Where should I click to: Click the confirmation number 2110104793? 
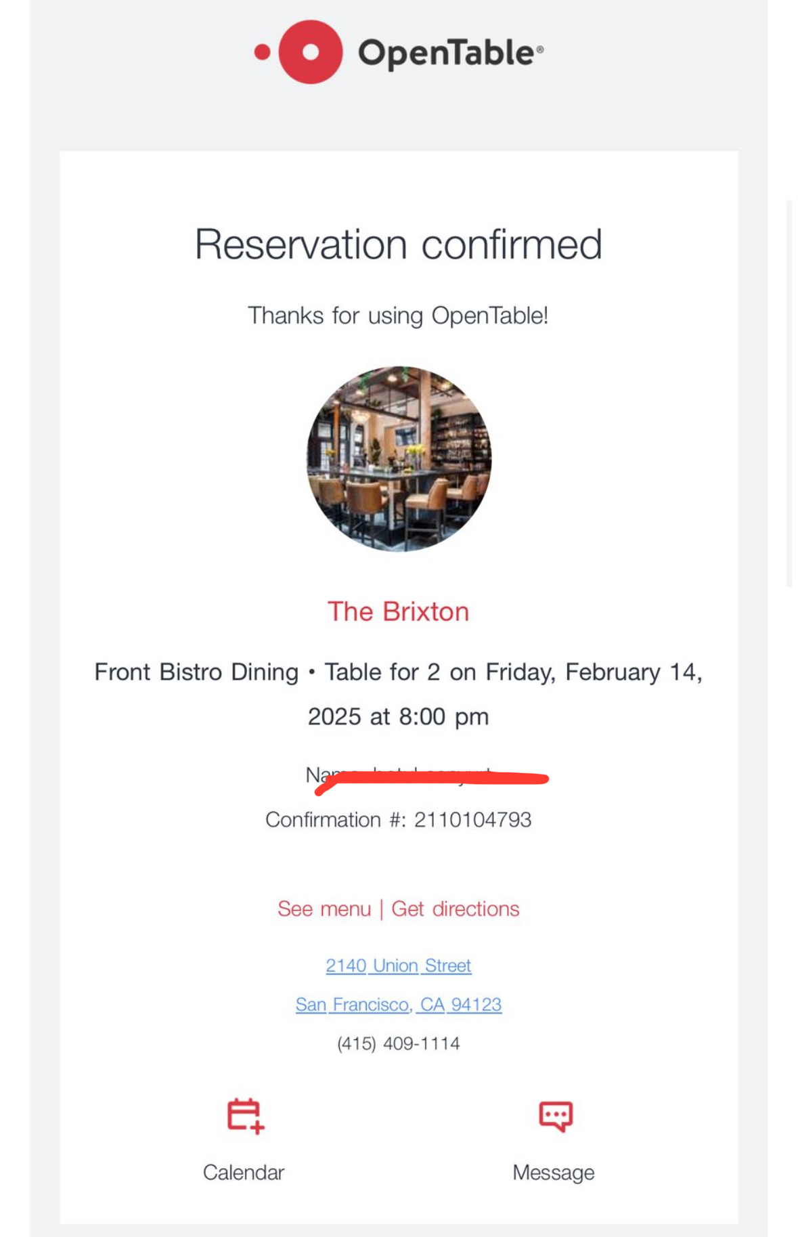pos(472,820)
